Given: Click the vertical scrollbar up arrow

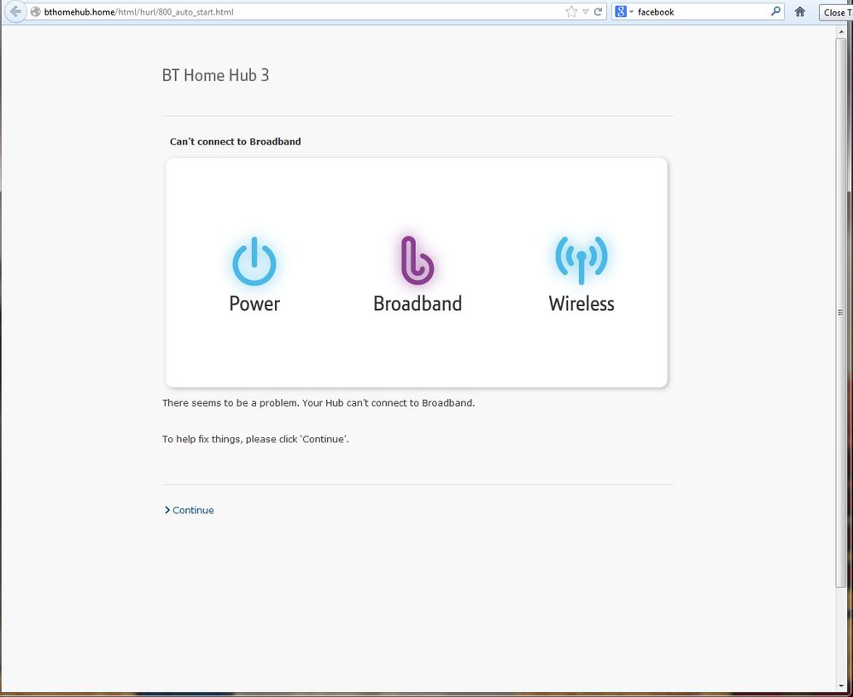Looking at the screenshot, I should click(x=841, y=32).
